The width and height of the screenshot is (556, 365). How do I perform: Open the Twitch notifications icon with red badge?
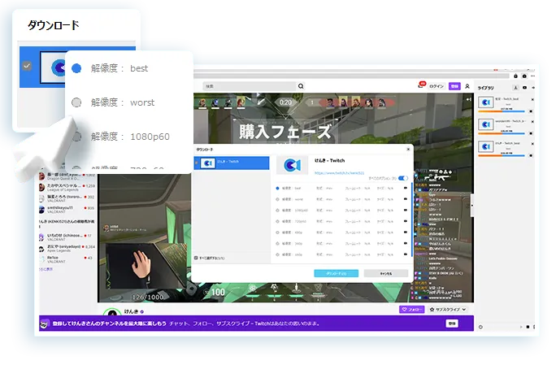(x=421, y=85)
